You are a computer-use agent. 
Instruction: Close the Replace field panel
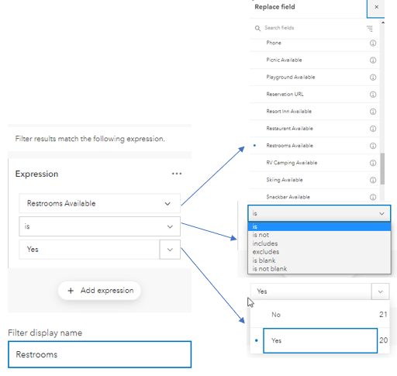(376, 7)
